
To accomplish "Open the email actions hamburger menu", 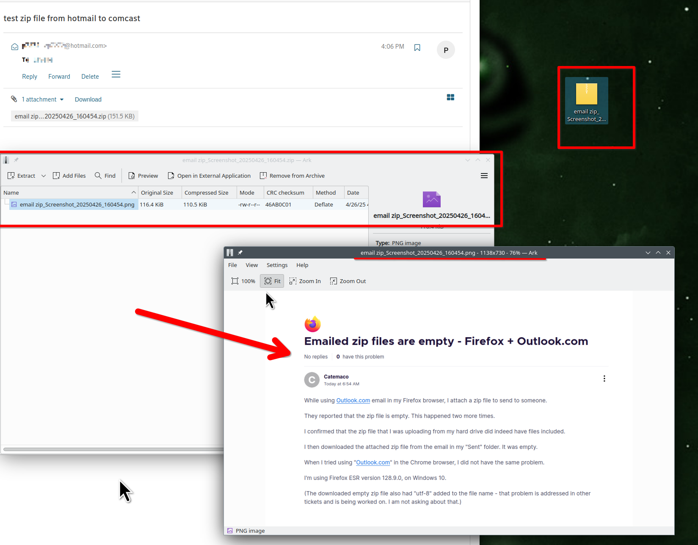I will point(116,74).
